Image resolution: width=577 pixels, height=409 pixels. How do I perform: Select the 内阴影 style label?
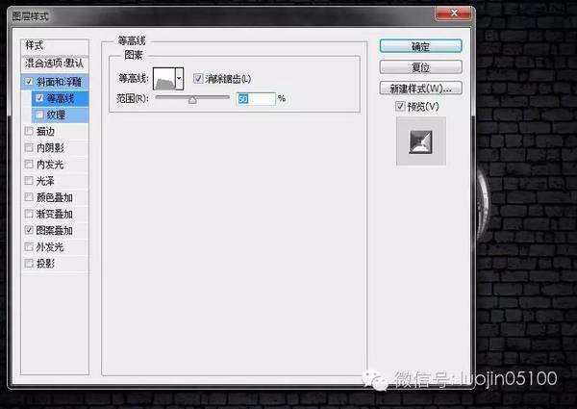click(x=50, y=148)
